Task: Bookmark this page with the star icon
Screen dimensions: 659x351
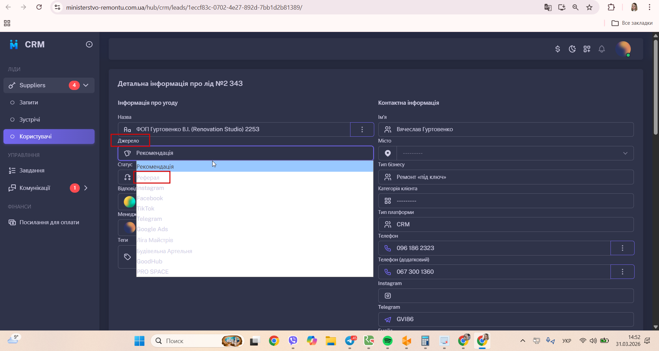Action: coord(590,7)
